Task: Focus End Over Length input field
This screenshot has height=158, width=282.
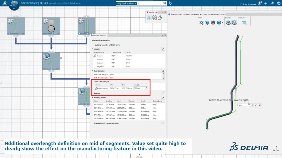Action: [x=135, y=78]
